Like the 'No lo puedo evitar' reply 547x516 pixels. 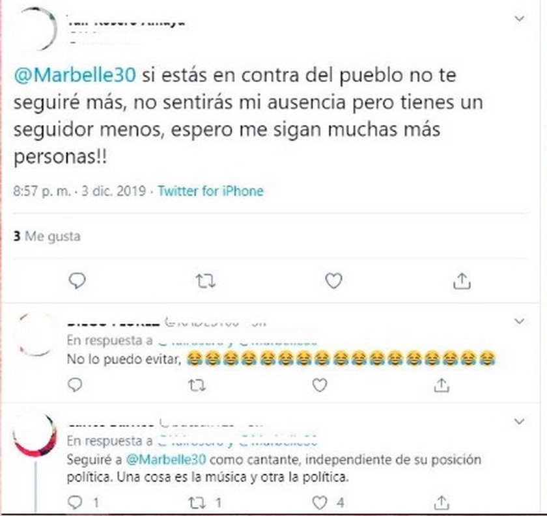click(320, 386)
